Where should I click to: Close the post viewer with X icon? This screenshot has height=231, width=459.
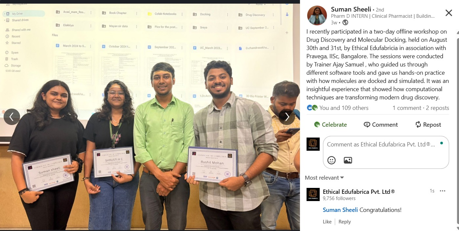click(x=448, y=13)
